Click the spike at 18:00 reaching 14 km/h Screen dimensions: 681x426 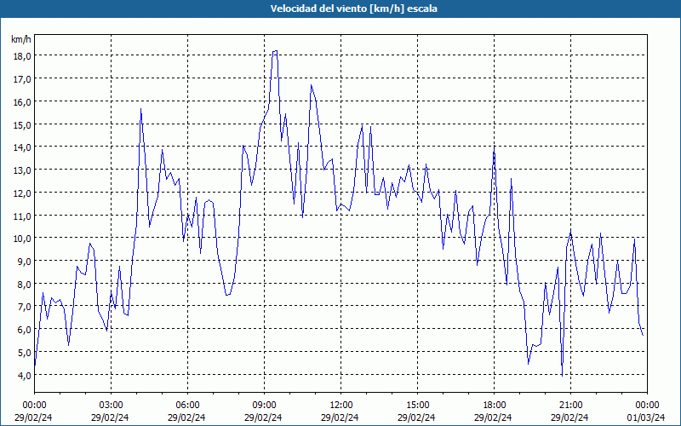point(495,147)
